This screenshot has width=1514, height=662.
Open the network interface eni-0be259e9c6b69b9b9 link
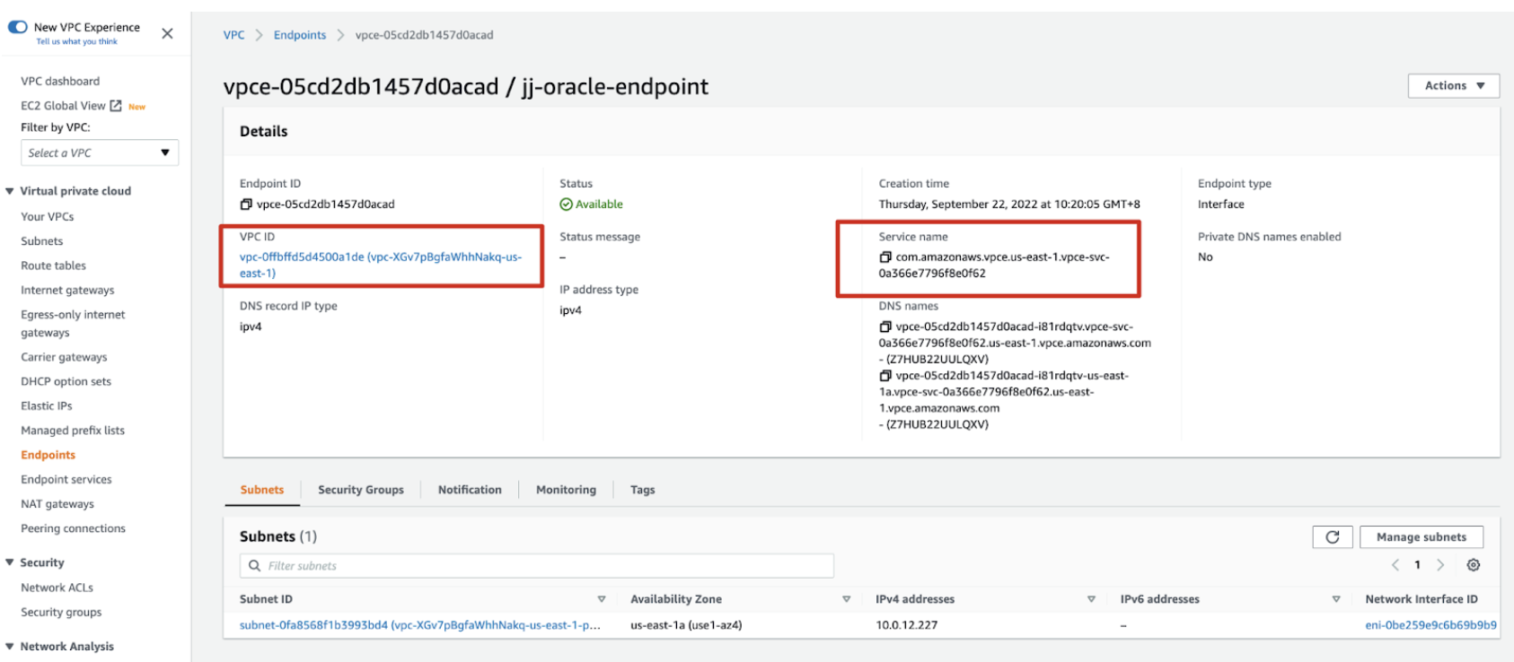click(x=1430, y=625)
